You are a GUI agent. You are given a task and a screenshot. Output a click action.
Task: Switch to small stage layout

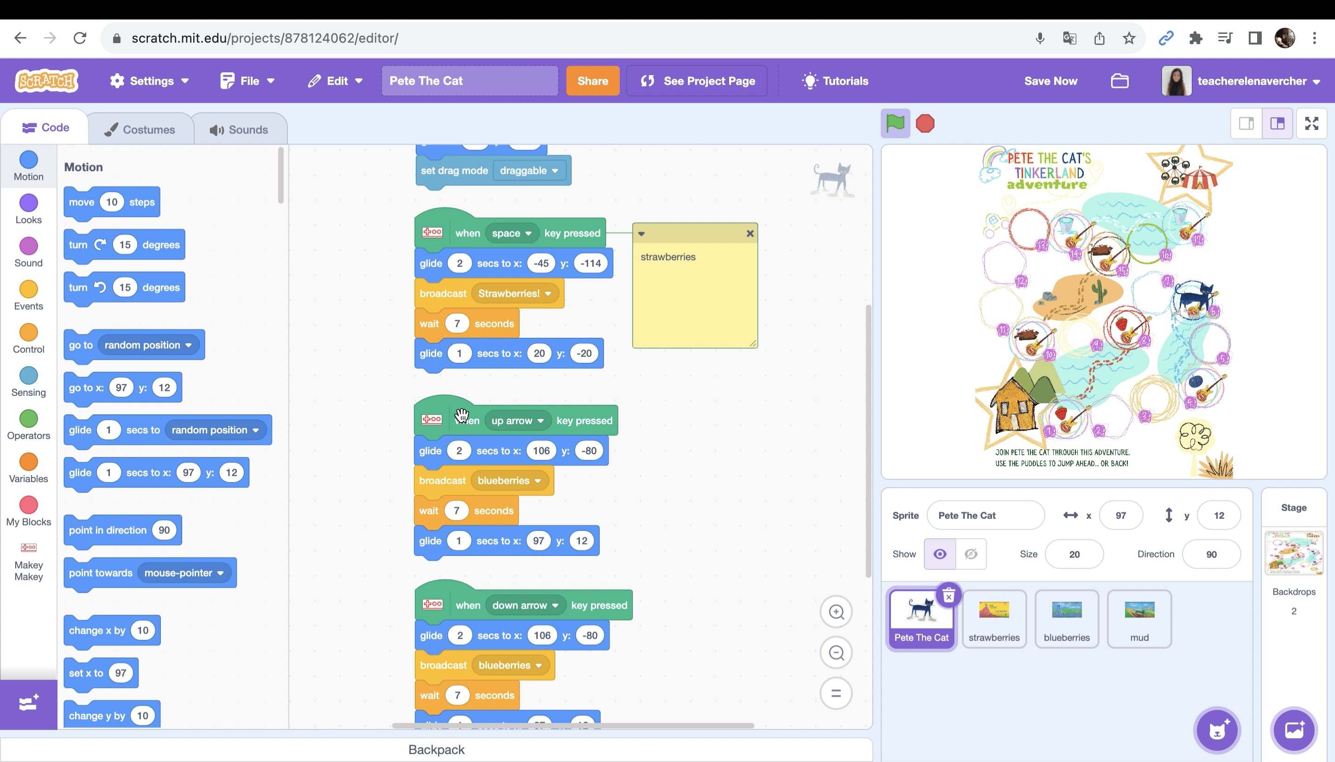[x=1246, y=123]
